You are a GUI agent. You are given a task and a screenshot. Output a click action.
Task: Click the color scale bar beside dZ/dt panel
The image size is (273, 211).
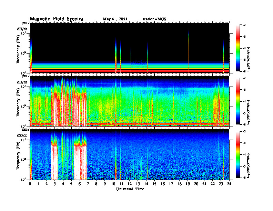click(x=238, y=154)
